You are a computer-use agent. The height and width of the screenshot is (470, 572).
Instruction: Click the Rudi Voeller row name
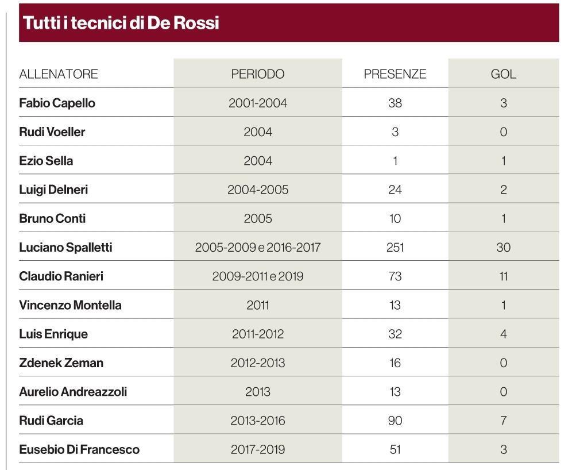pyautogui.click(x=52, y=132)
